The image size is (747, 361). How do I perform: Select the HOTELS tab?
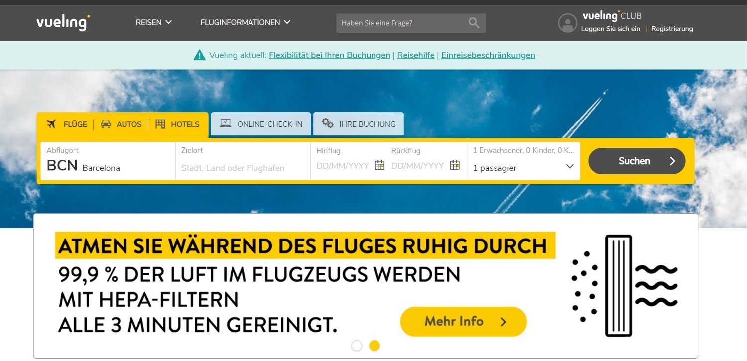[177, 124]
